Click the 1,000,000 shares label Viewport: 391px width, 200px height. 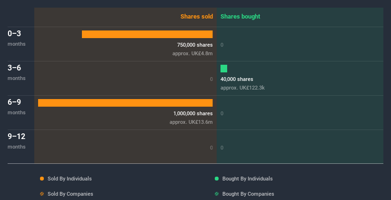tap(193, 113)
